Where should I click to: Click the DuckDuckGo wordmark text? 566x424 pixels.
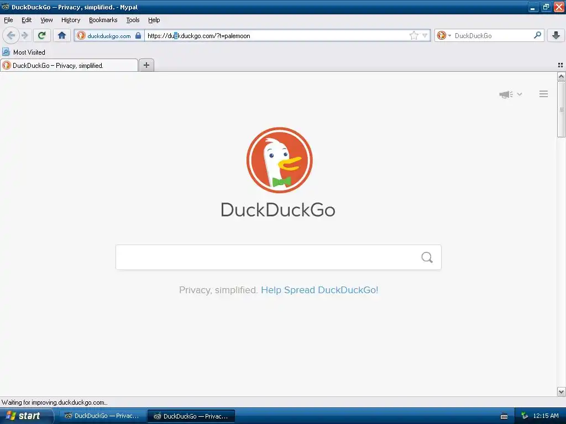tap(278, 210)
